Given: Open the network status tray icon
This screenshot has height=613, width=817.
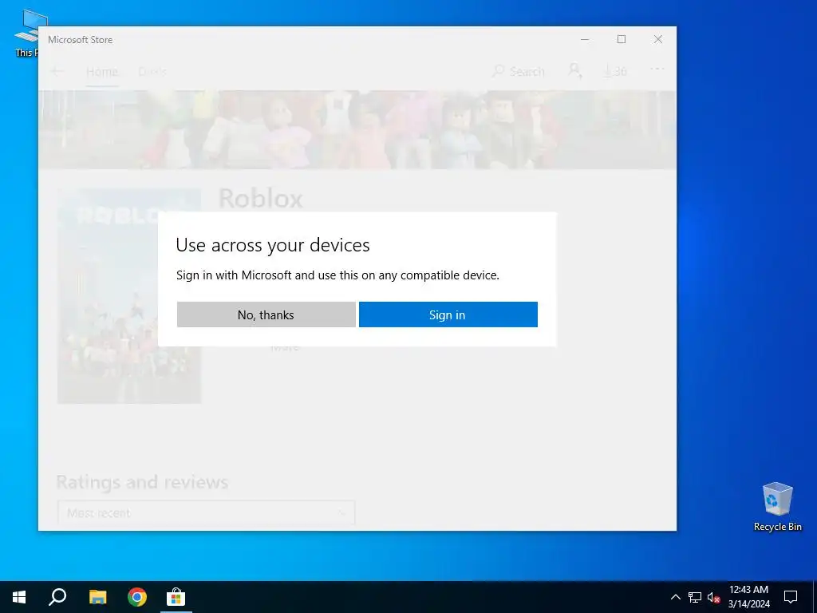Looking at the screenshot, I should 695,597.
